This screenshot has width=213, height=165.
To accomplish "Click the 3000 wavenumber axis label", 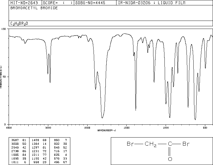I will pyautogui.click(x=48, y=128).
